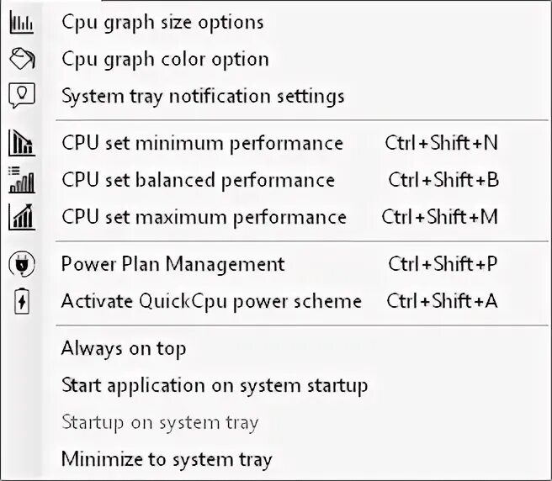The height and width of the screenshot is (481, 552).
Task: Click the paint bucket color icon
Action: click(x=22, y=58)
